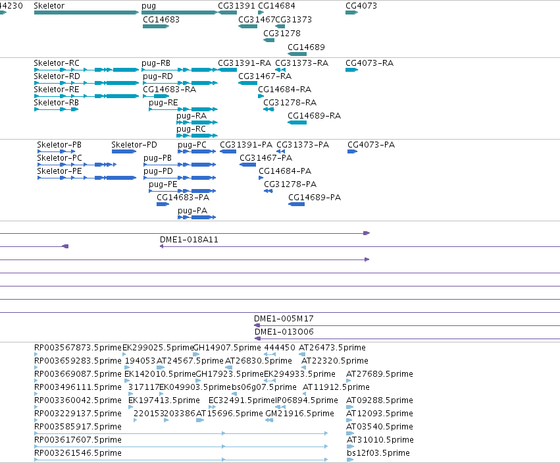The image size is (560, 463).
Task: Select EST RP003585917.5prime
Action: 78,427
